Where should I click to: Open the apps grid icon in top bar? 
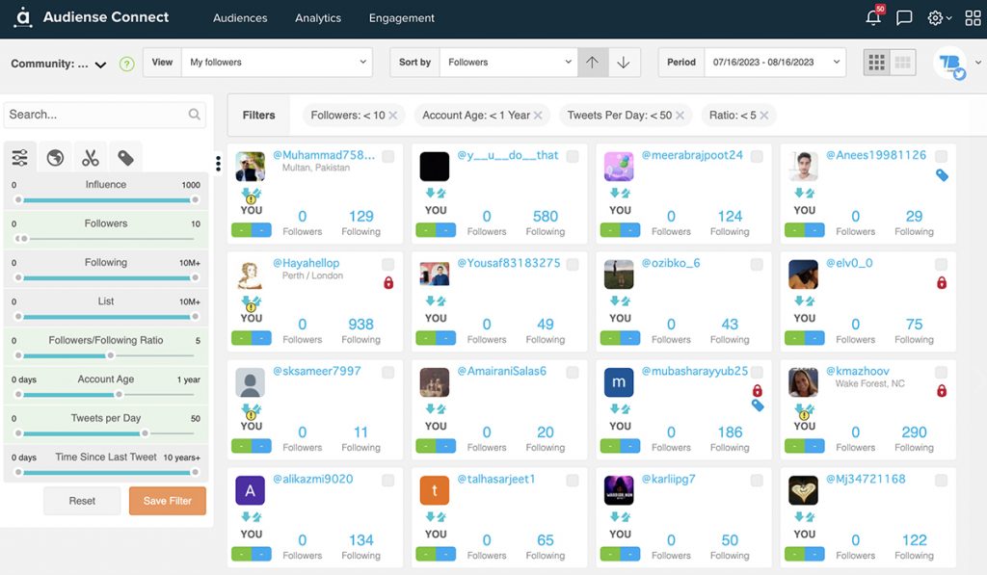[x=972, y=16]
